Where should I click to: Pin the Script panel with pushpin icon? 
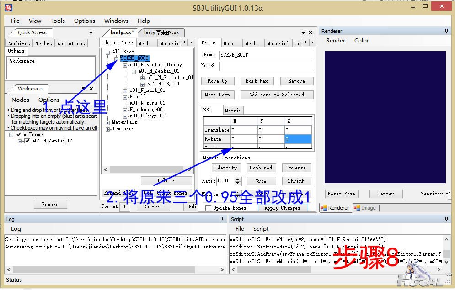446,219
